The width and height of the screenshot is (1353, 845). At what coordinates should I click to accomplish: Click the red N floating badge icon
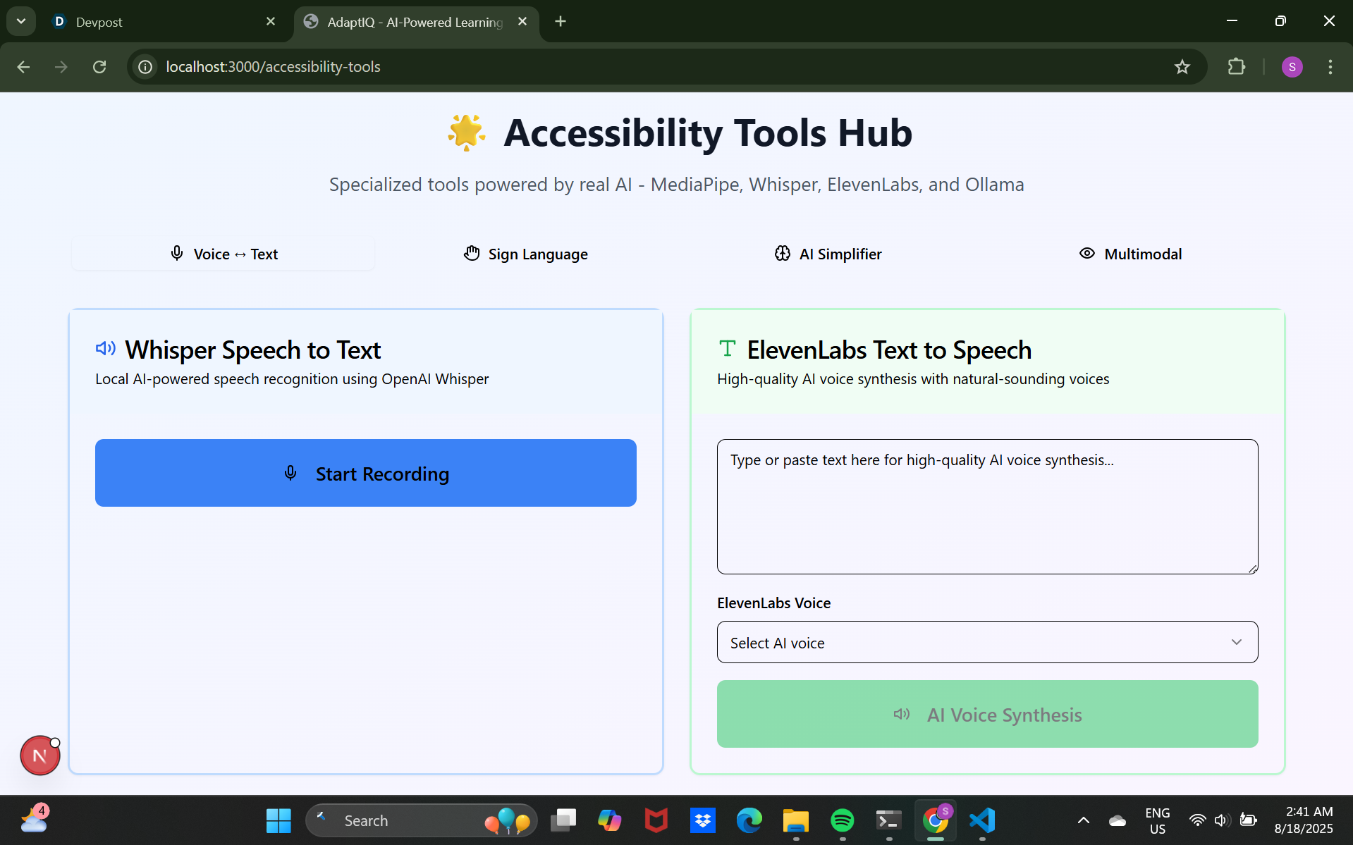(40, 755)
